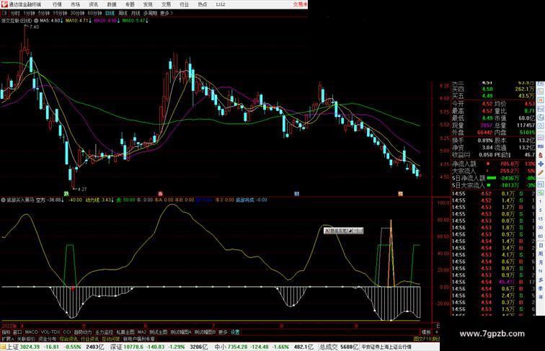
Task: Click the 模板 button
Action: click(x=426, y=332)
